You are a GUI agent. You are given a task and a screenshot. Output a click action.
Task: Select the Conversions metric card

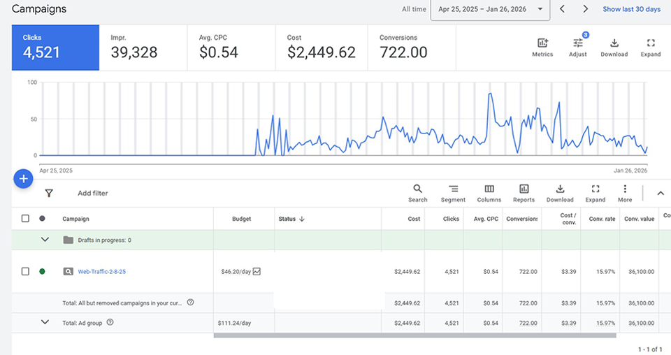412,48
